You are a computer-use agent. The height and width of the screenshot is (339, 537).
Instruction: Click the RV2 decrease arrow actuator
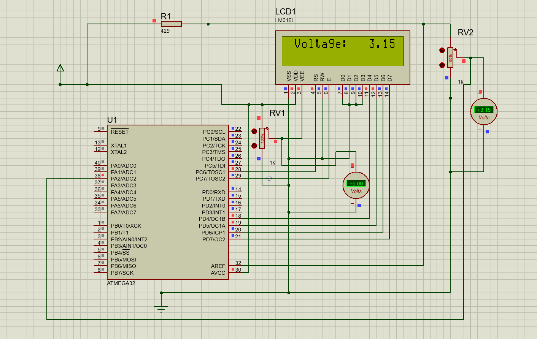coord(442,65)
